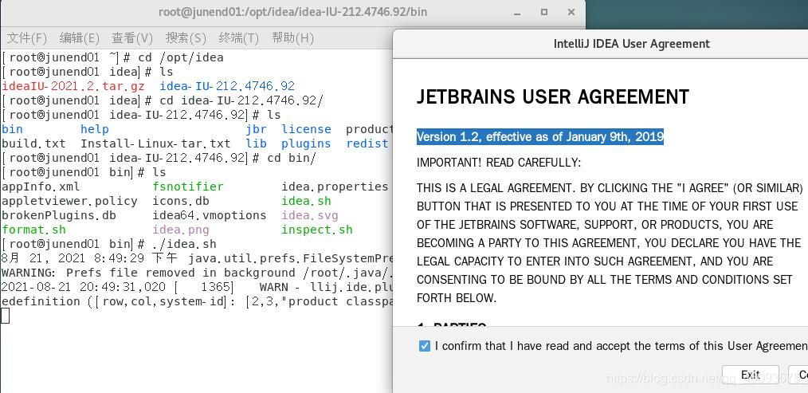This screenshot has height=393, width=808.
Task: Click the brokenPlugins.db file name
Action: 59,215
